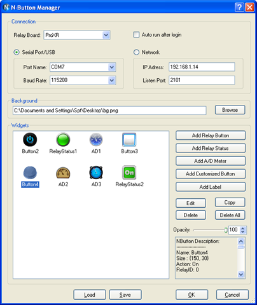Image resolution: width=257 pixels, height=305 pixels.
Task: Select the green RelayStatus1 indicator widget
Action: click(x=63, y=140)
